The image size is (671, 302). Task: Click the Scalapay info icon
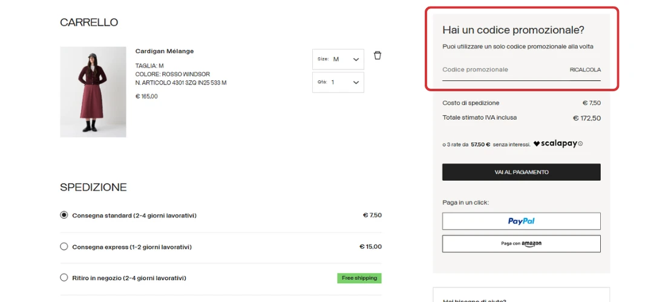click(x=580, y=144)
